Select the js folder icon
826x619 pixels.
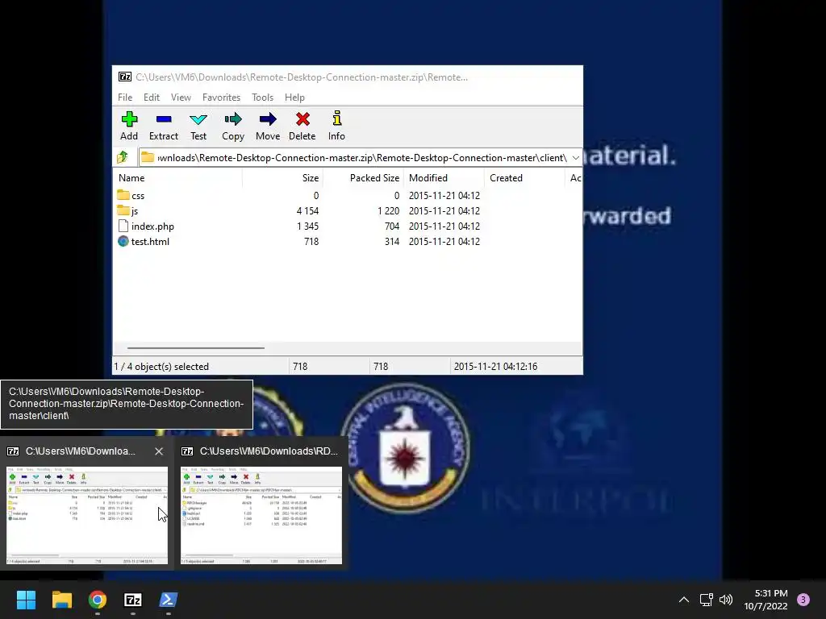click(x=123, y=210)
